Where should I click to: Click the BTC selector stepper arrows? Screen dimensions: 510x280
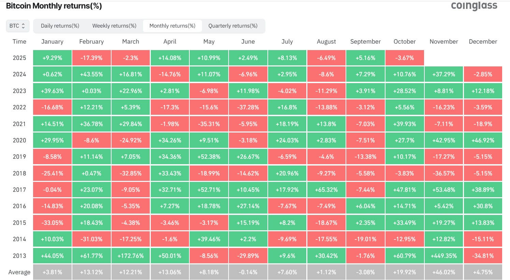(23, 26)
